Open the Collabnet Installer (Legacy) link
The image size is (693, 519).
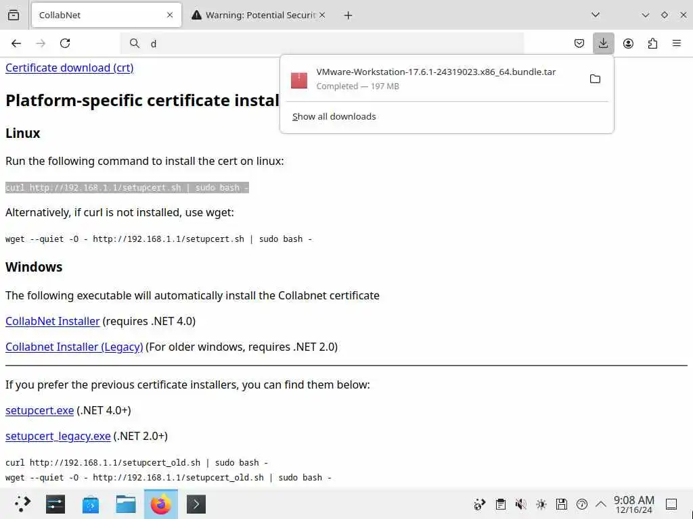74,347
